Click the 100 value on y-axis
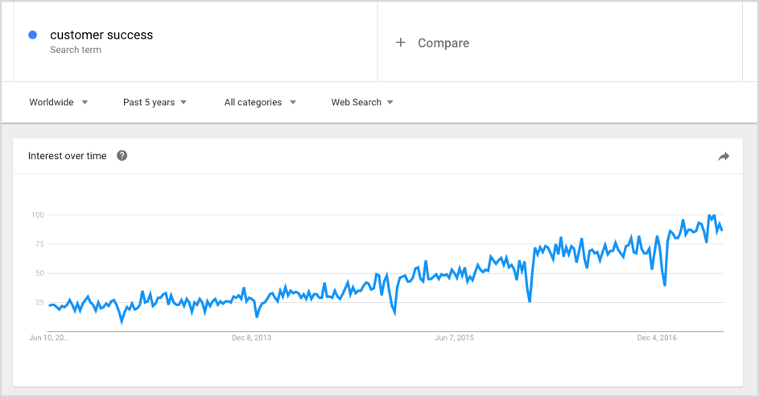The height and width of the screenshot is (397, 759). click(38, 215)
